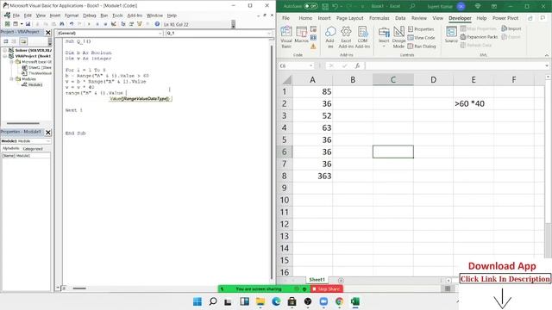Click Undo icon in VBA toolbar
552x310 pixels.
click(x=72, y=24)
